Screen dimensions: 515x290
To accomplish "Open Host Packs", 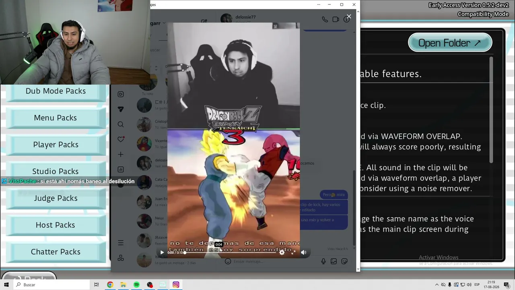I will (x=56, y=225).
